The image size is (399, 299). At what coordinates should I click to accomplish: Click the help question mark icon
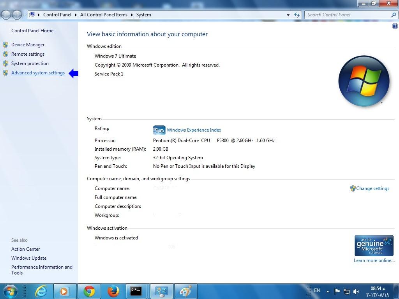click(395, 26)
